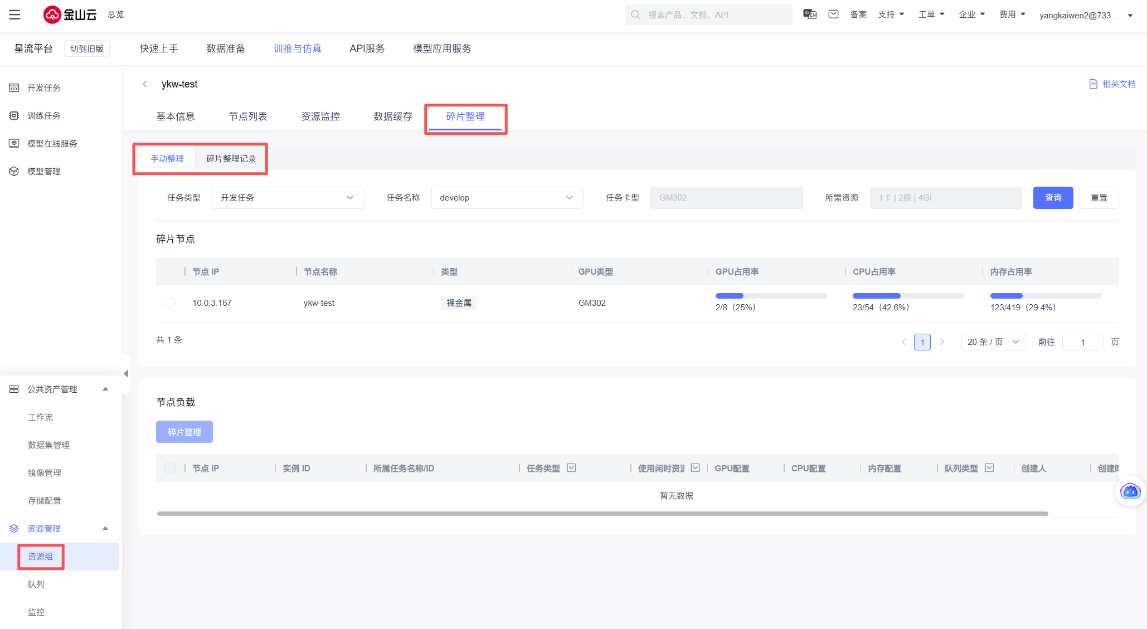Click the blue 查询 button
This screenshot has width=1147, height=629.
(x=1053, y=198)
